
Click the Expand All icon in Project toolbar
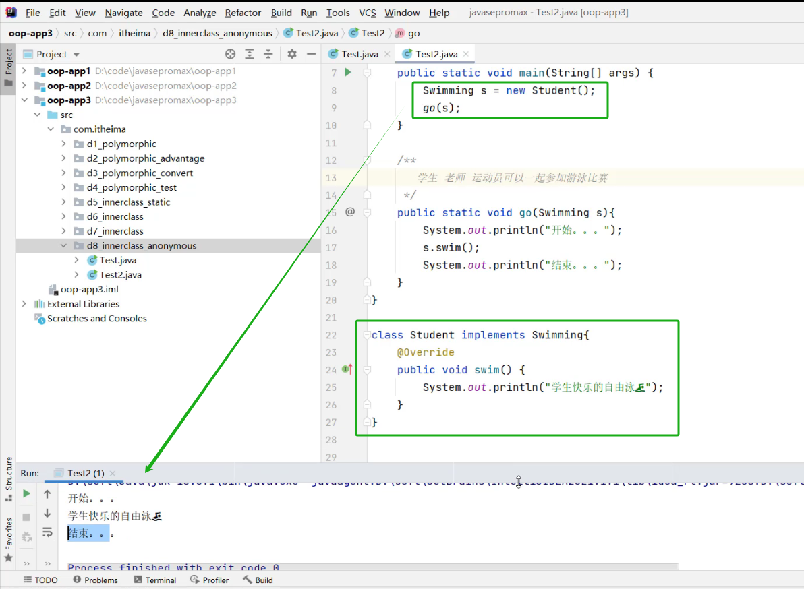pos(249,54)
